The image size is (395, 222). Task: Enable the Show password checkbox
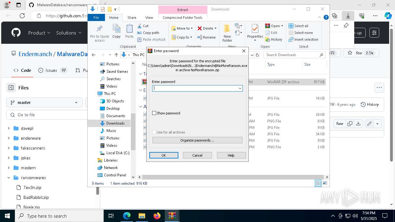(x=154, y=113)
